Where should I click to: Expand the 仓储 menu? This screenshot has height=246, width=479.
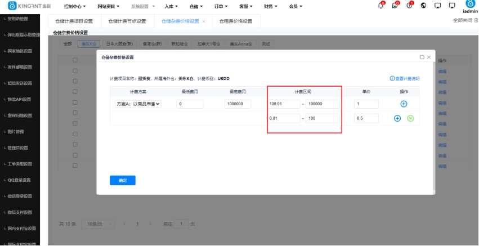point(196,6)
